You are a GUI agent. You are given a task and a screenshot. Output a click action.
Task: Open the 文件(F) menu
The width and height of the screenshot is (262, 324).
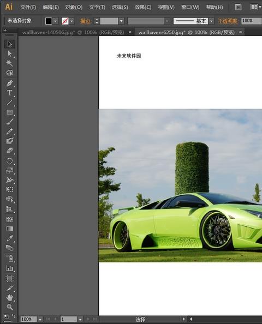click(28, 8)
